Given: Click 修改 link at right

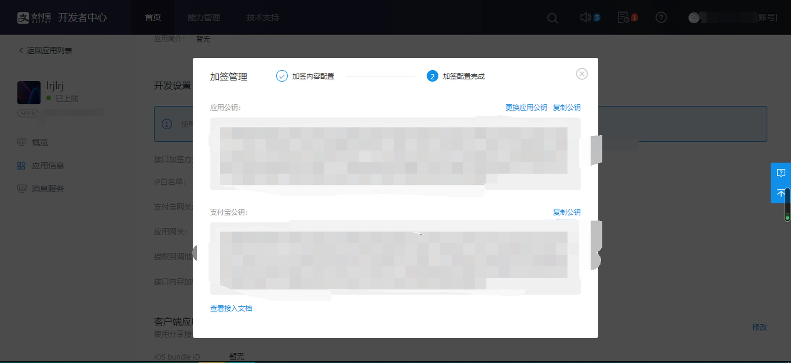Looking at the screenshot, I should click(x=759, y=327).
